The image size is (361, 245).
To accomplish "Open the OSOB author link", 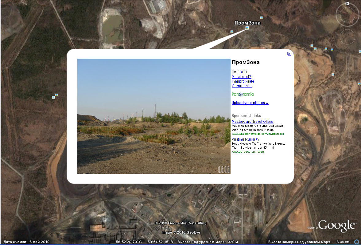I will pyautogui.click(x=242, y=72).
